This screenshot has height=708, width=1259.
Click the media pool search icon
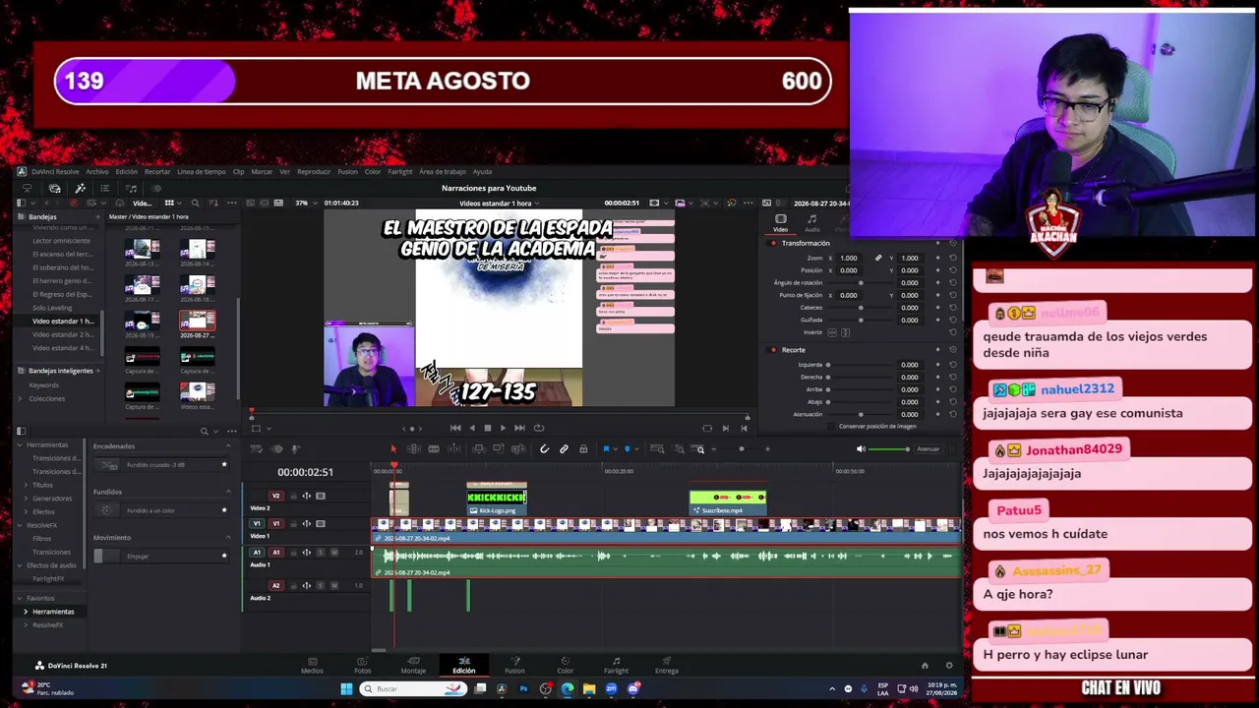[195, 204]
